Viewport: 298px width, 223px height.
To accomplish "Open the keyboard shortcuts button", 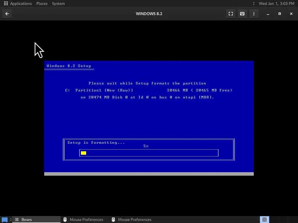I will (x=242, y=14).
